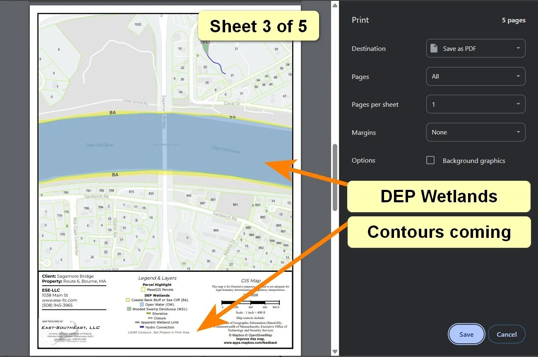Click the 'GIS Map' title in preview
Viewport: 538px width, 357px height.
[x=250, y=280]
